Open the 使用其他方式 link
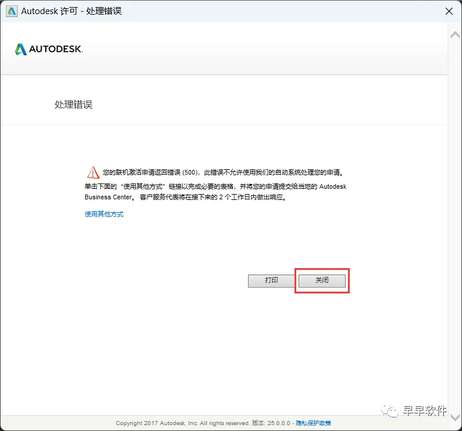The height and width of the screenshot is (431, 462). coord(104,214)
